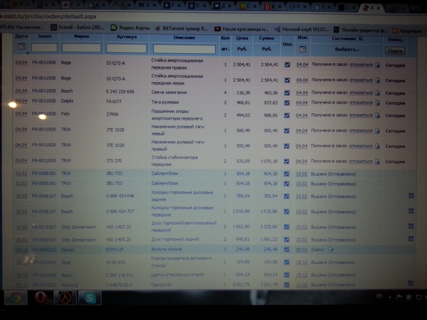427x320 pixels.
Task: Open the Ночной клуб VELES bookmark
Action: pos(302,29)
